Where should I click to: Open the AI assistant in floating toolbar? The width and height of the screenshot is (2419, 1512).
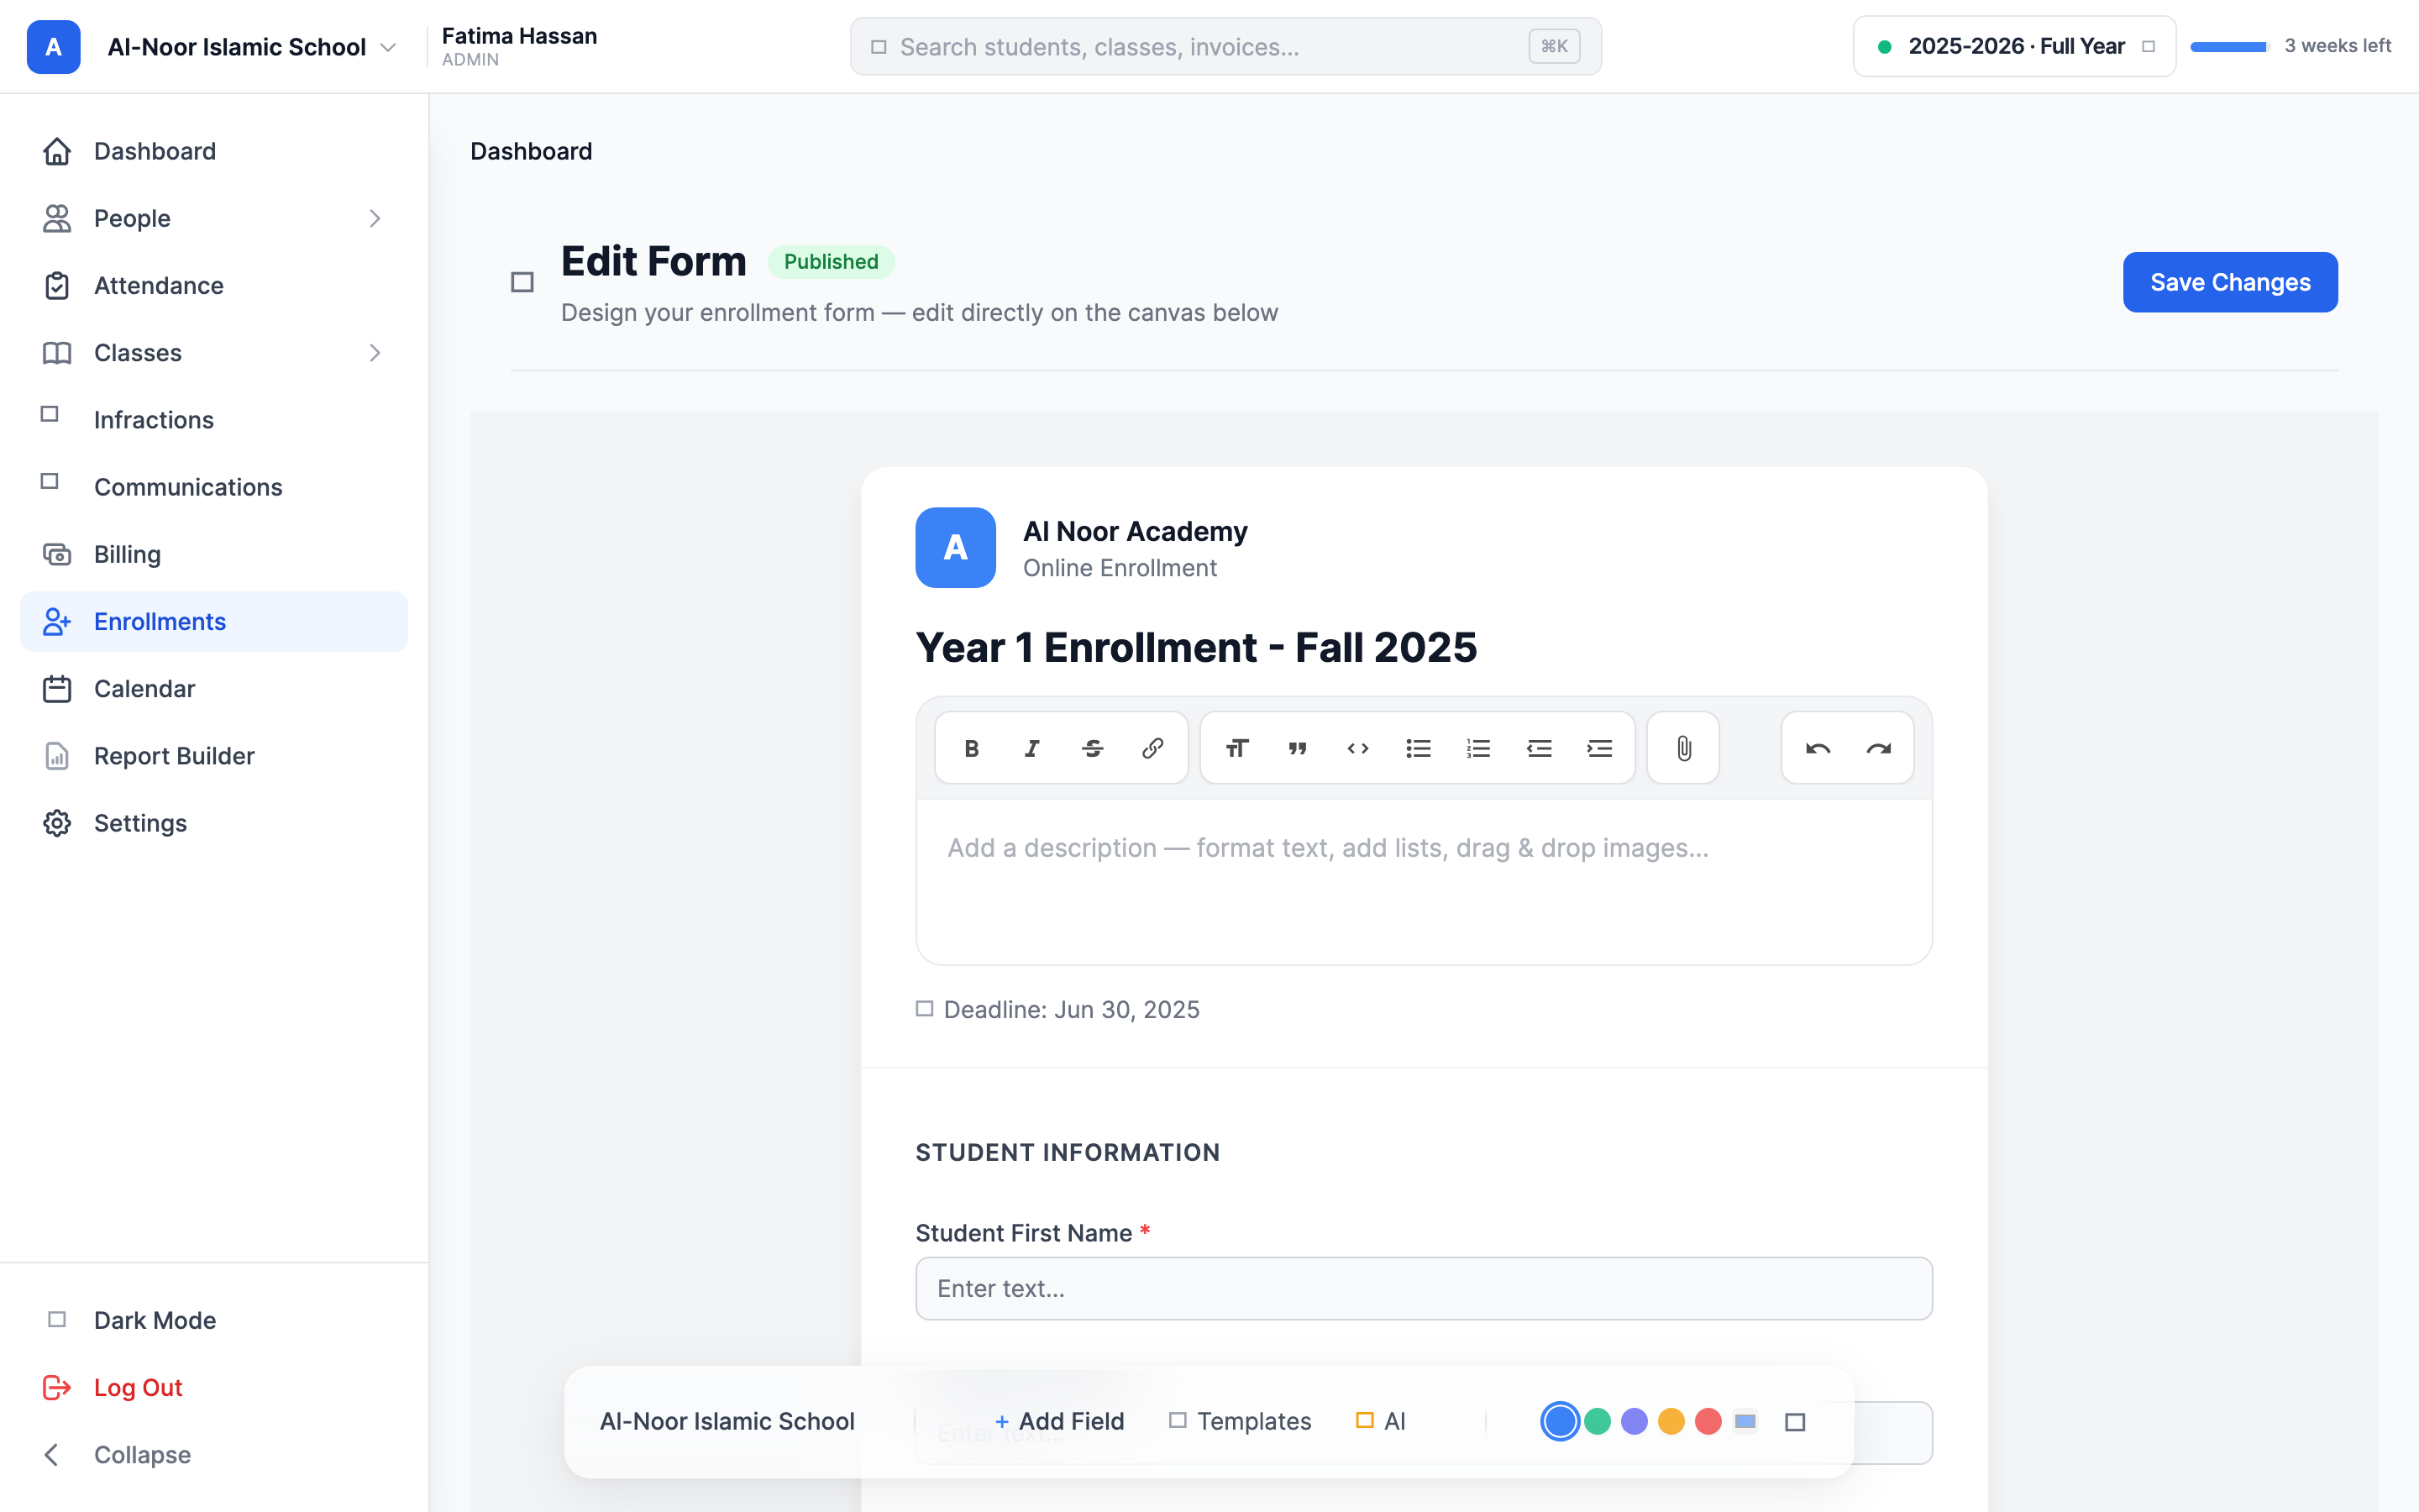(1381, 1421)
